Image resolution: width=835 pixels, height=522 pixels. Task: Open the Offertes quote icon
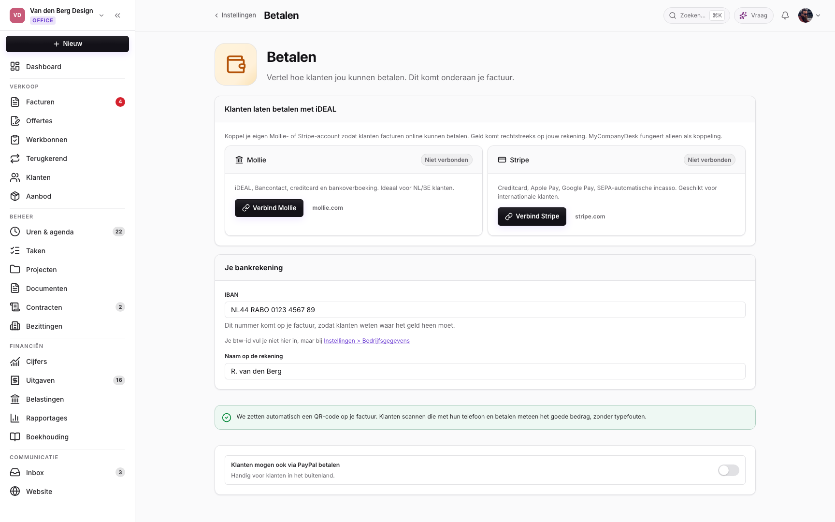pos(15,121)
